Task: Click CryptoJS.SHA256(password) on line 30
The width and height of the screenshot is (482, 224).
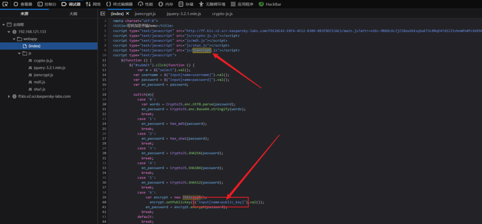Action: (197, 153)
